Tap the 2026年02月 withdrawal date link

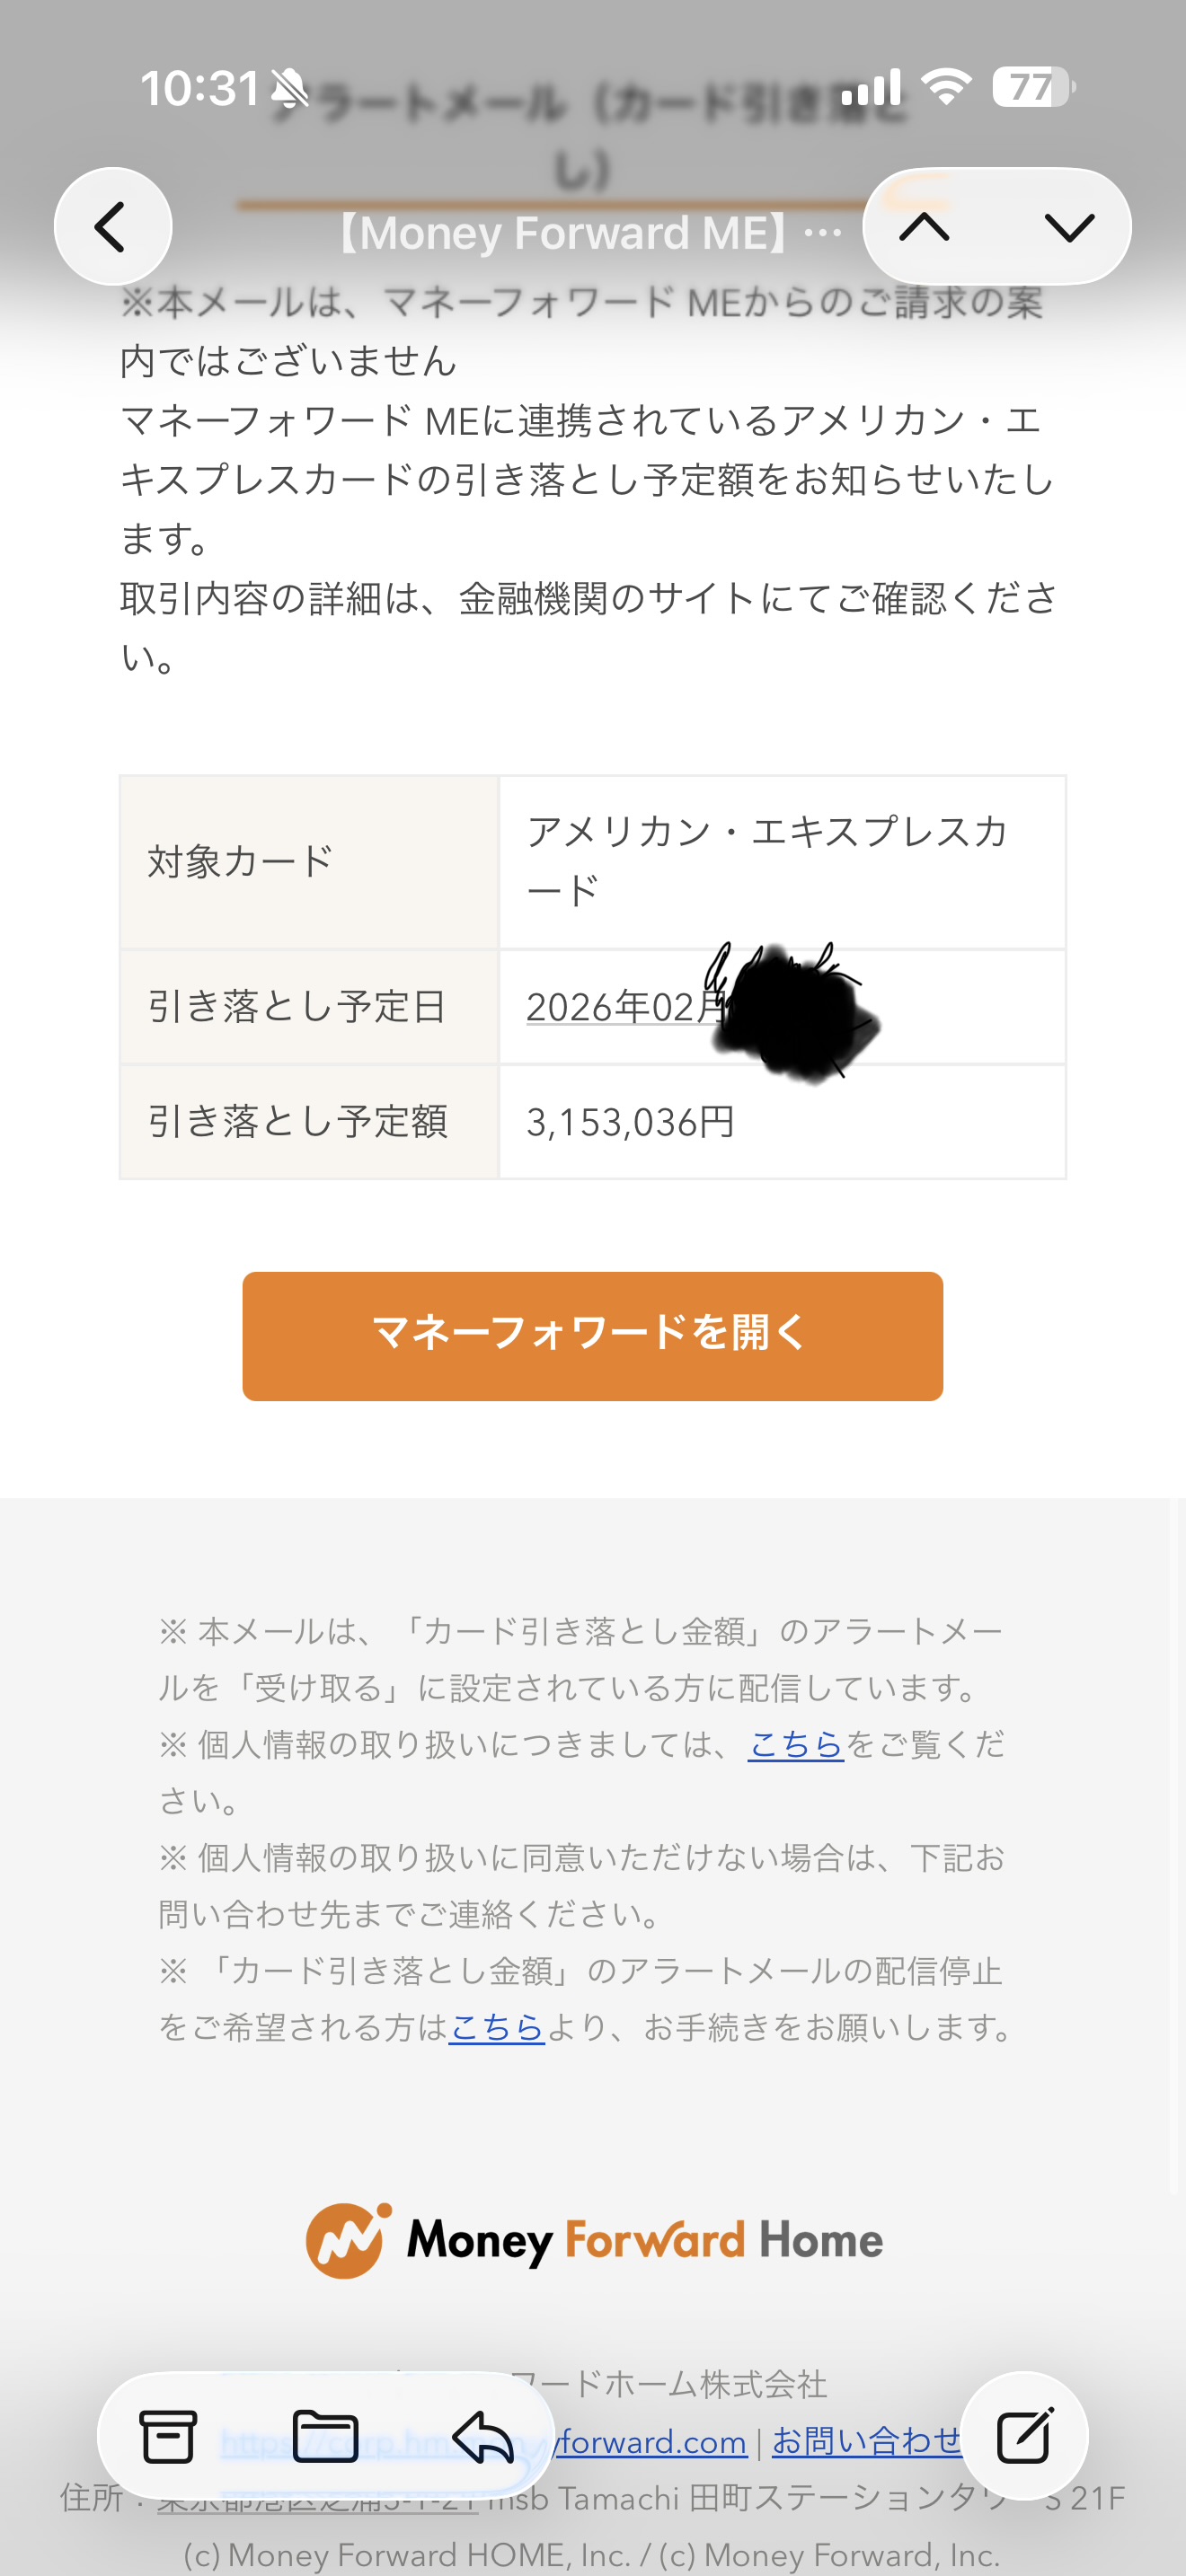click(x=624, y=1006)
